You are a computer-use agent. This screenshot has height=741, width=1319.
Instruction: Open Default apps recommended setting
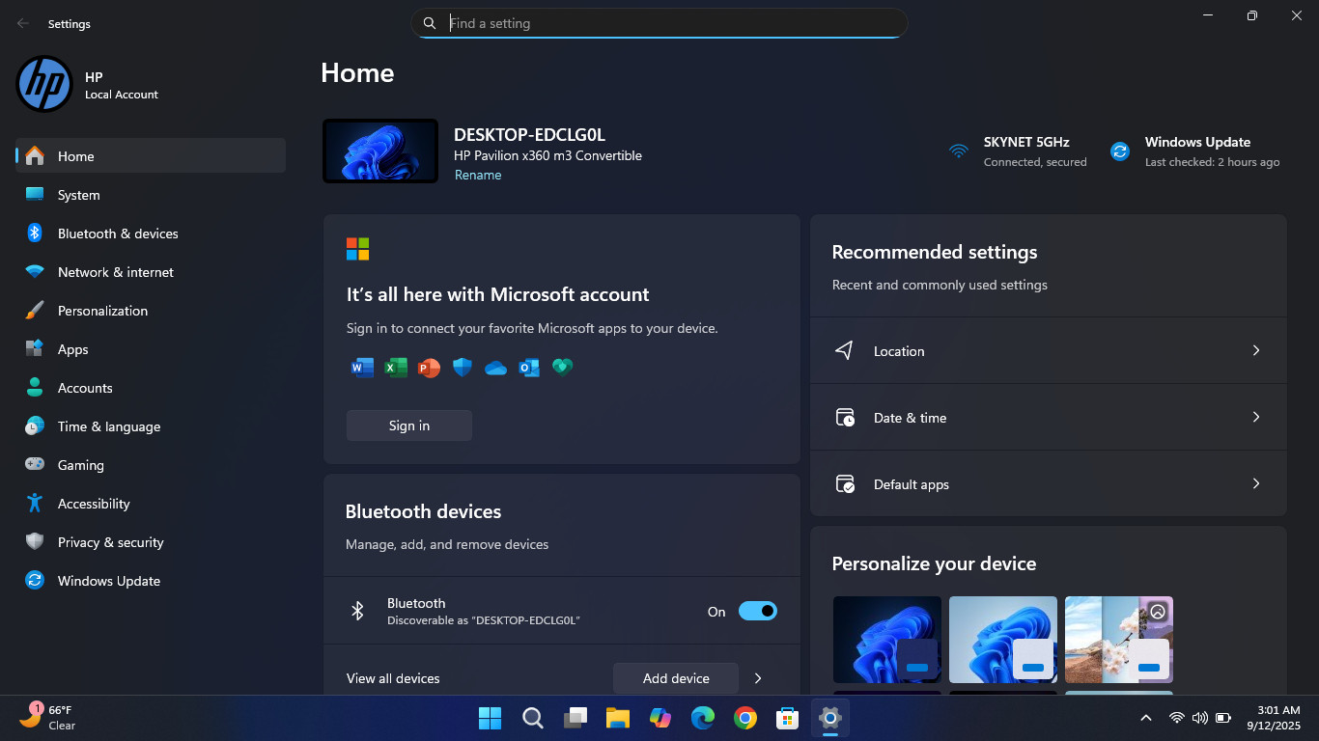coord(1049,483)
